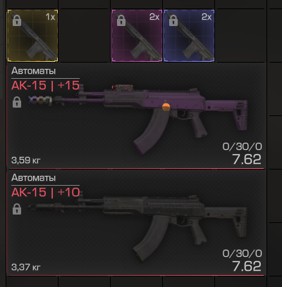Viewport: 282px width, 287px height.
Task: Select the pink-bordered 2x weapon tile
Action: pos(137,36)
